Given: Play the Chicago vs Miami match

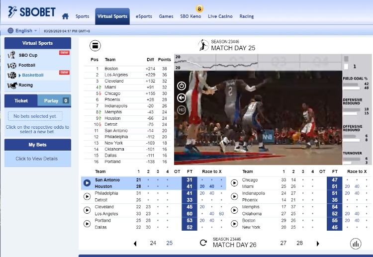Looking at the screenshot, I should [x=234, y=183].
